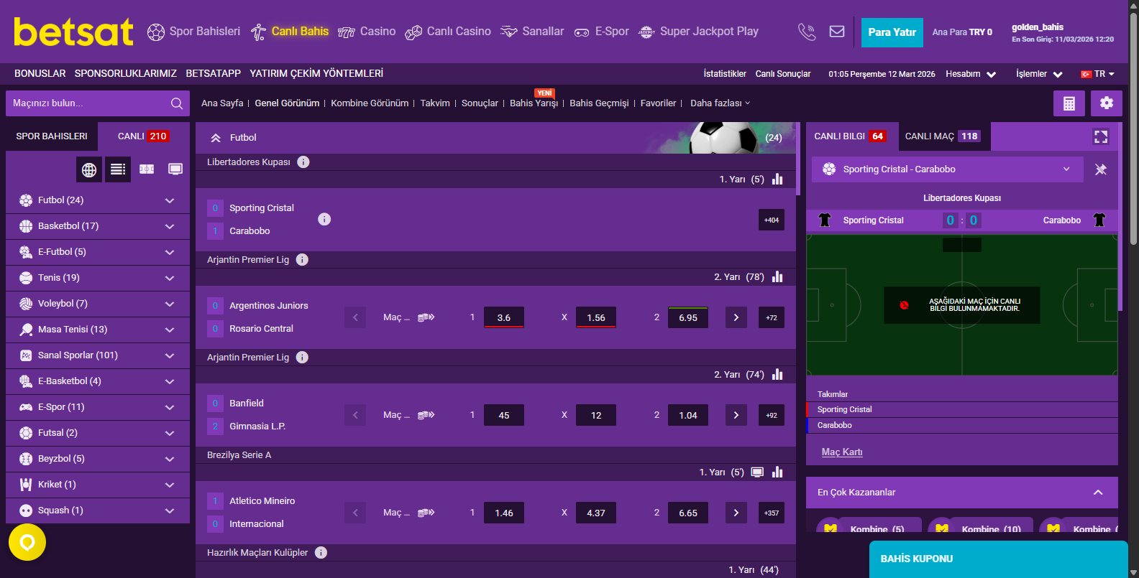The image size is (1139, 578).
Task: Open the Kombine Görünüm menu item
Action: click(370, 103)
